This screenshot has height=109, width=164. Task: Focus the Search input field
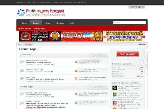tap(130, 23)
